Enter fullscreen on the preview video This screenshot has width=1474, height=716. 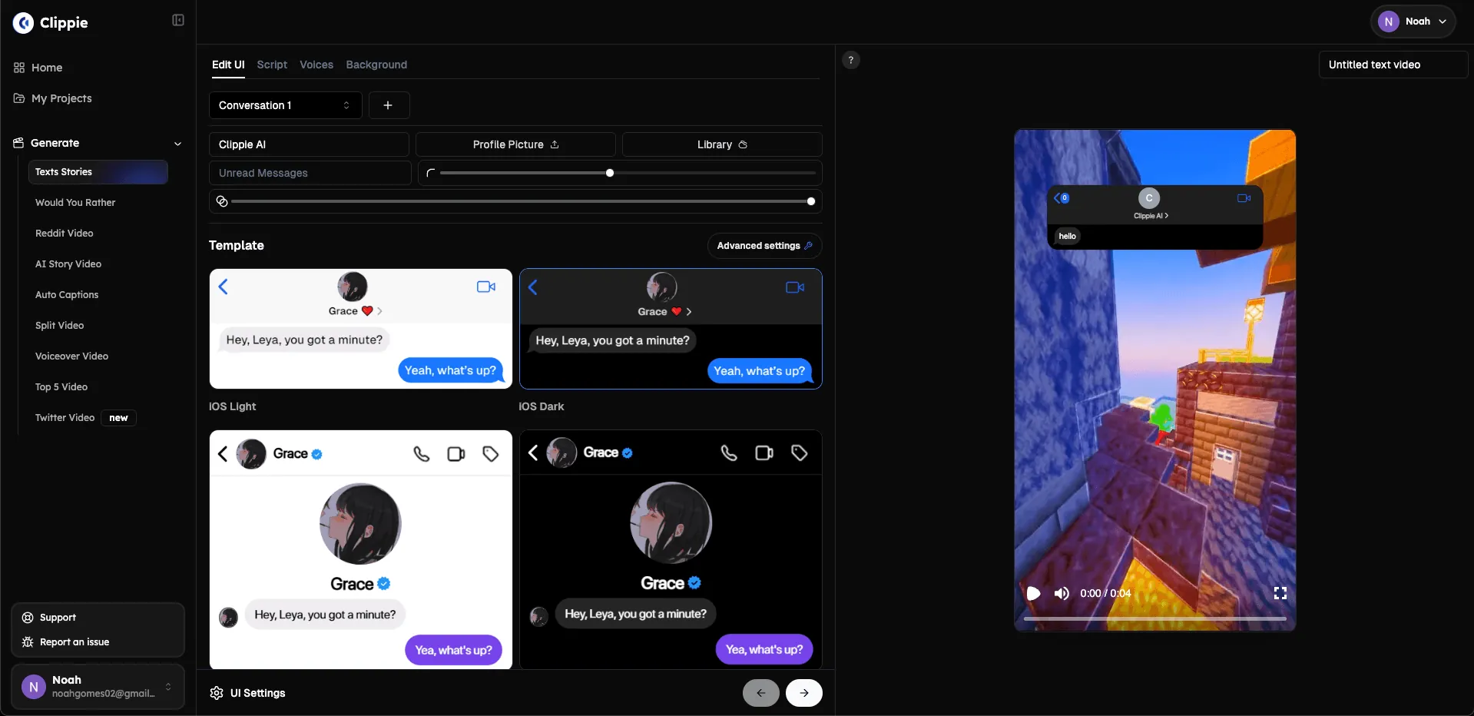[1279, 593]
